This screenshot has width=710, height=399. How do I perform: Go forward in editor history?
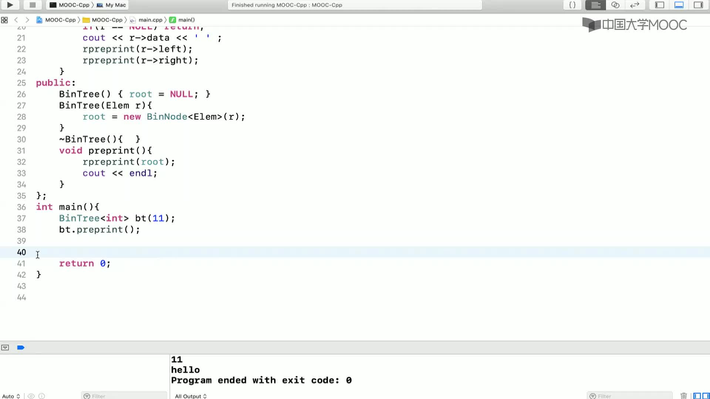27,20
